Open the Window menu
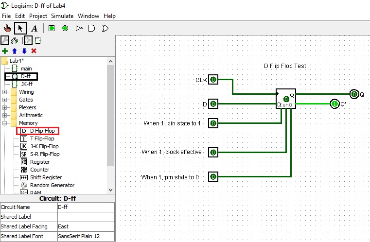The image size is (370, 242). click(88, 16)
